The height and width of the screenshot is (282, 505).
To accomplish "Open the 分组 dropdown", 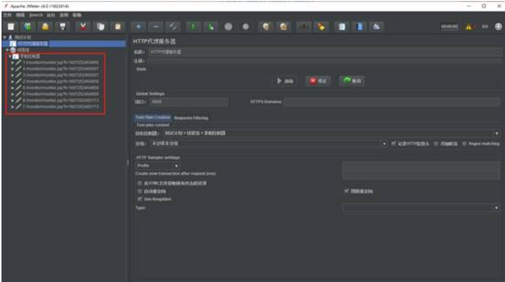I will pyautogui.click(x=268, y=144).
